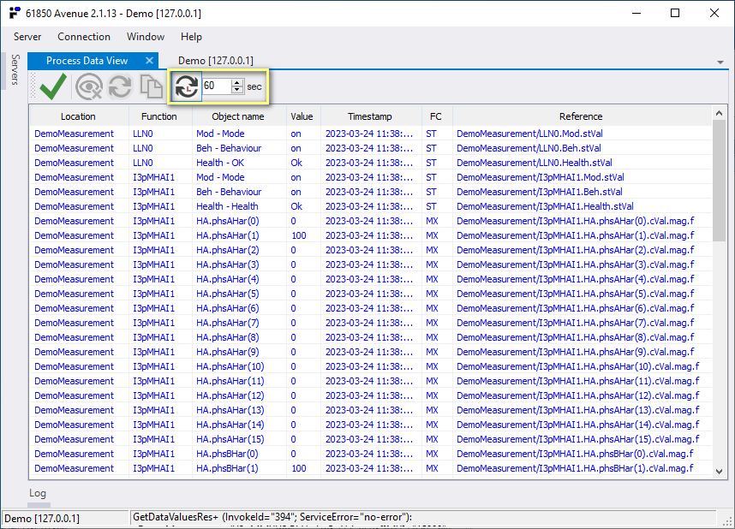
Task: Click the HA.phsBHar(0).cVal.mag.f reference
Action: tap(575, 453)
